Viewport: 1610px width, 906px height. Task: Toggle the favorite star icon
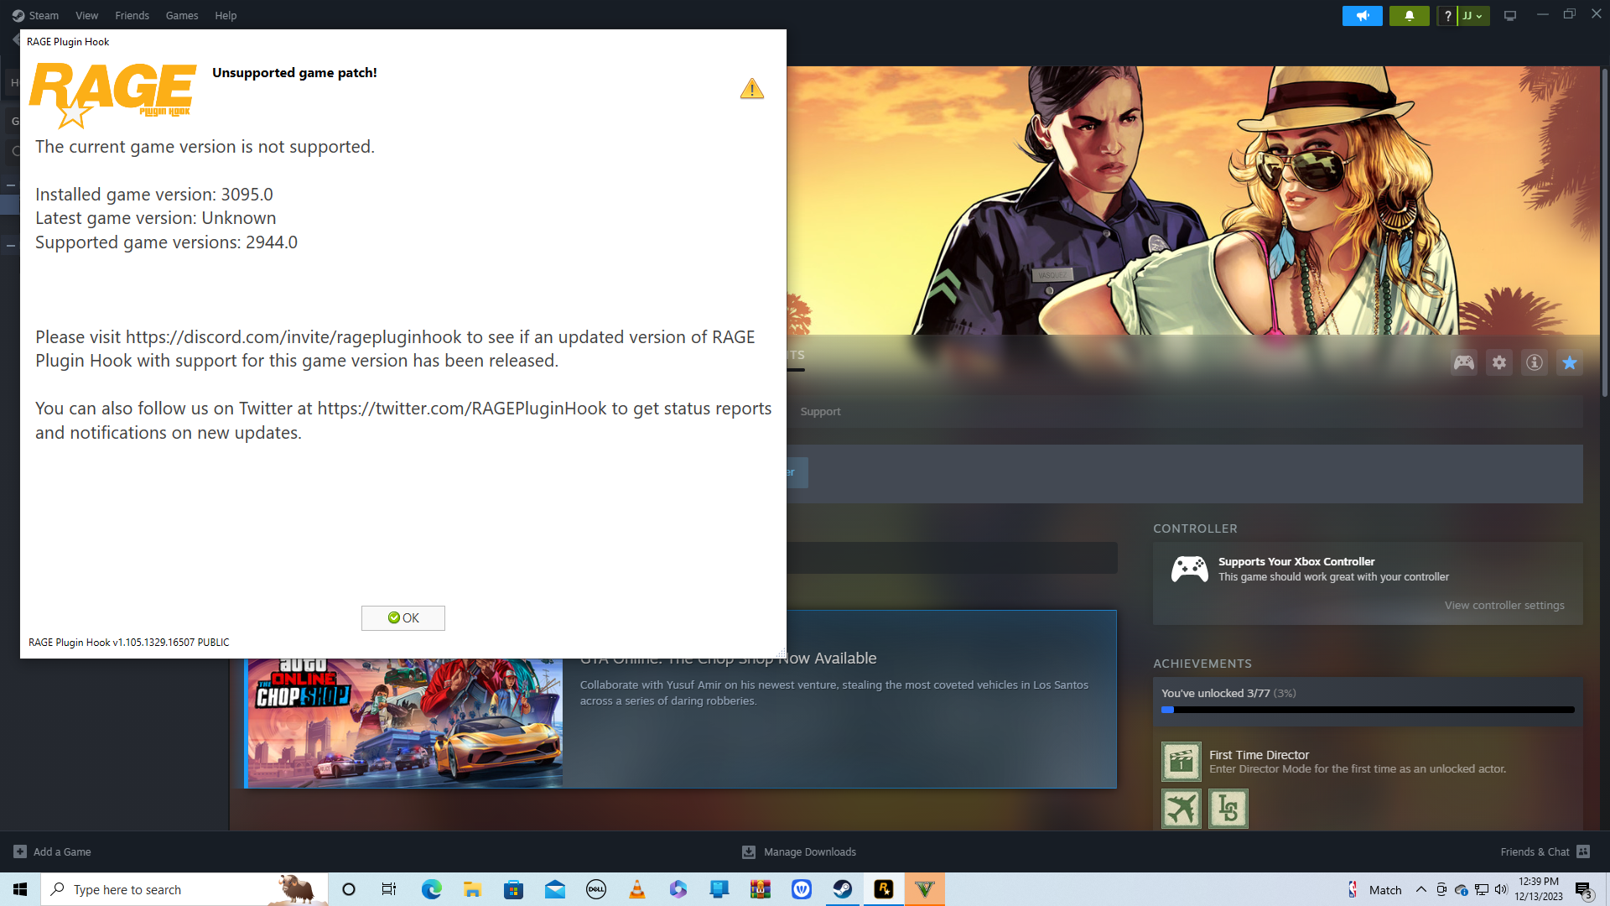coord(1570,362)
